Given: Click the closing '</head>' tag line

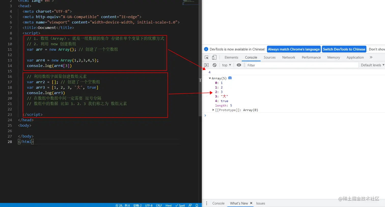Looking at the screenshot, I should (x=26, y=120).
